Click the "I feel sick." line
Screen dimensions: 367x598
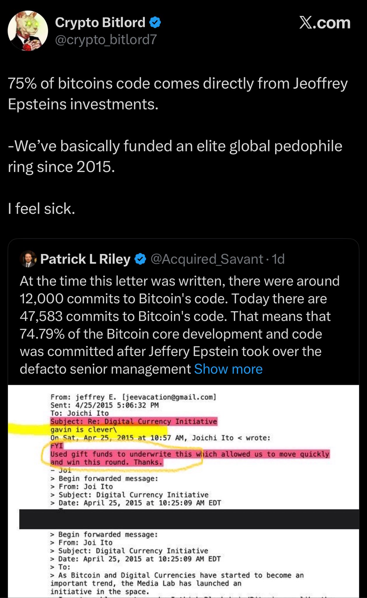click(42, 209)
